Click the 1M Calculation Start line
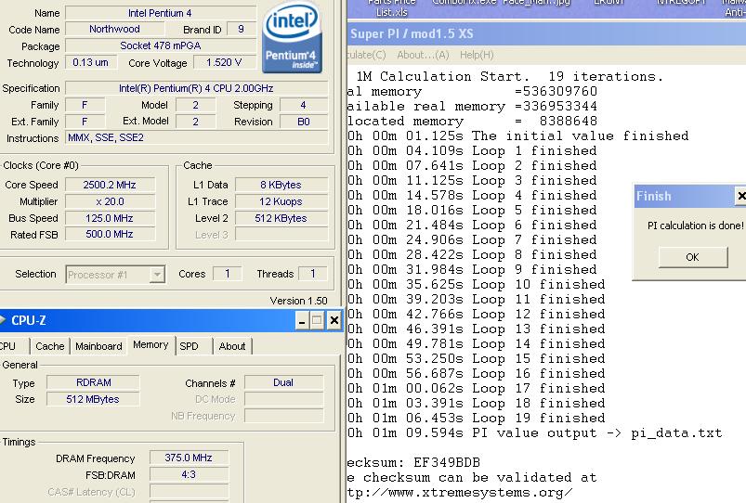This screenshot has height=503, width=746. coord(509,76)
